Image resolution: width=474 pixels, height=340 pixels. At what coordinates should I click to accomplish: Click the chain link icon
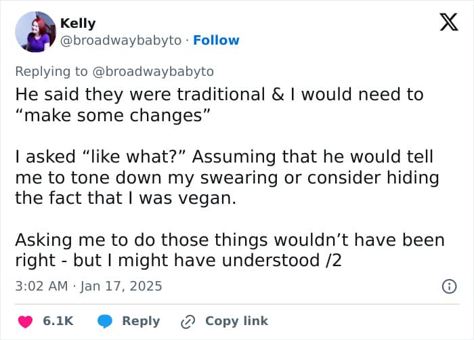188,322
